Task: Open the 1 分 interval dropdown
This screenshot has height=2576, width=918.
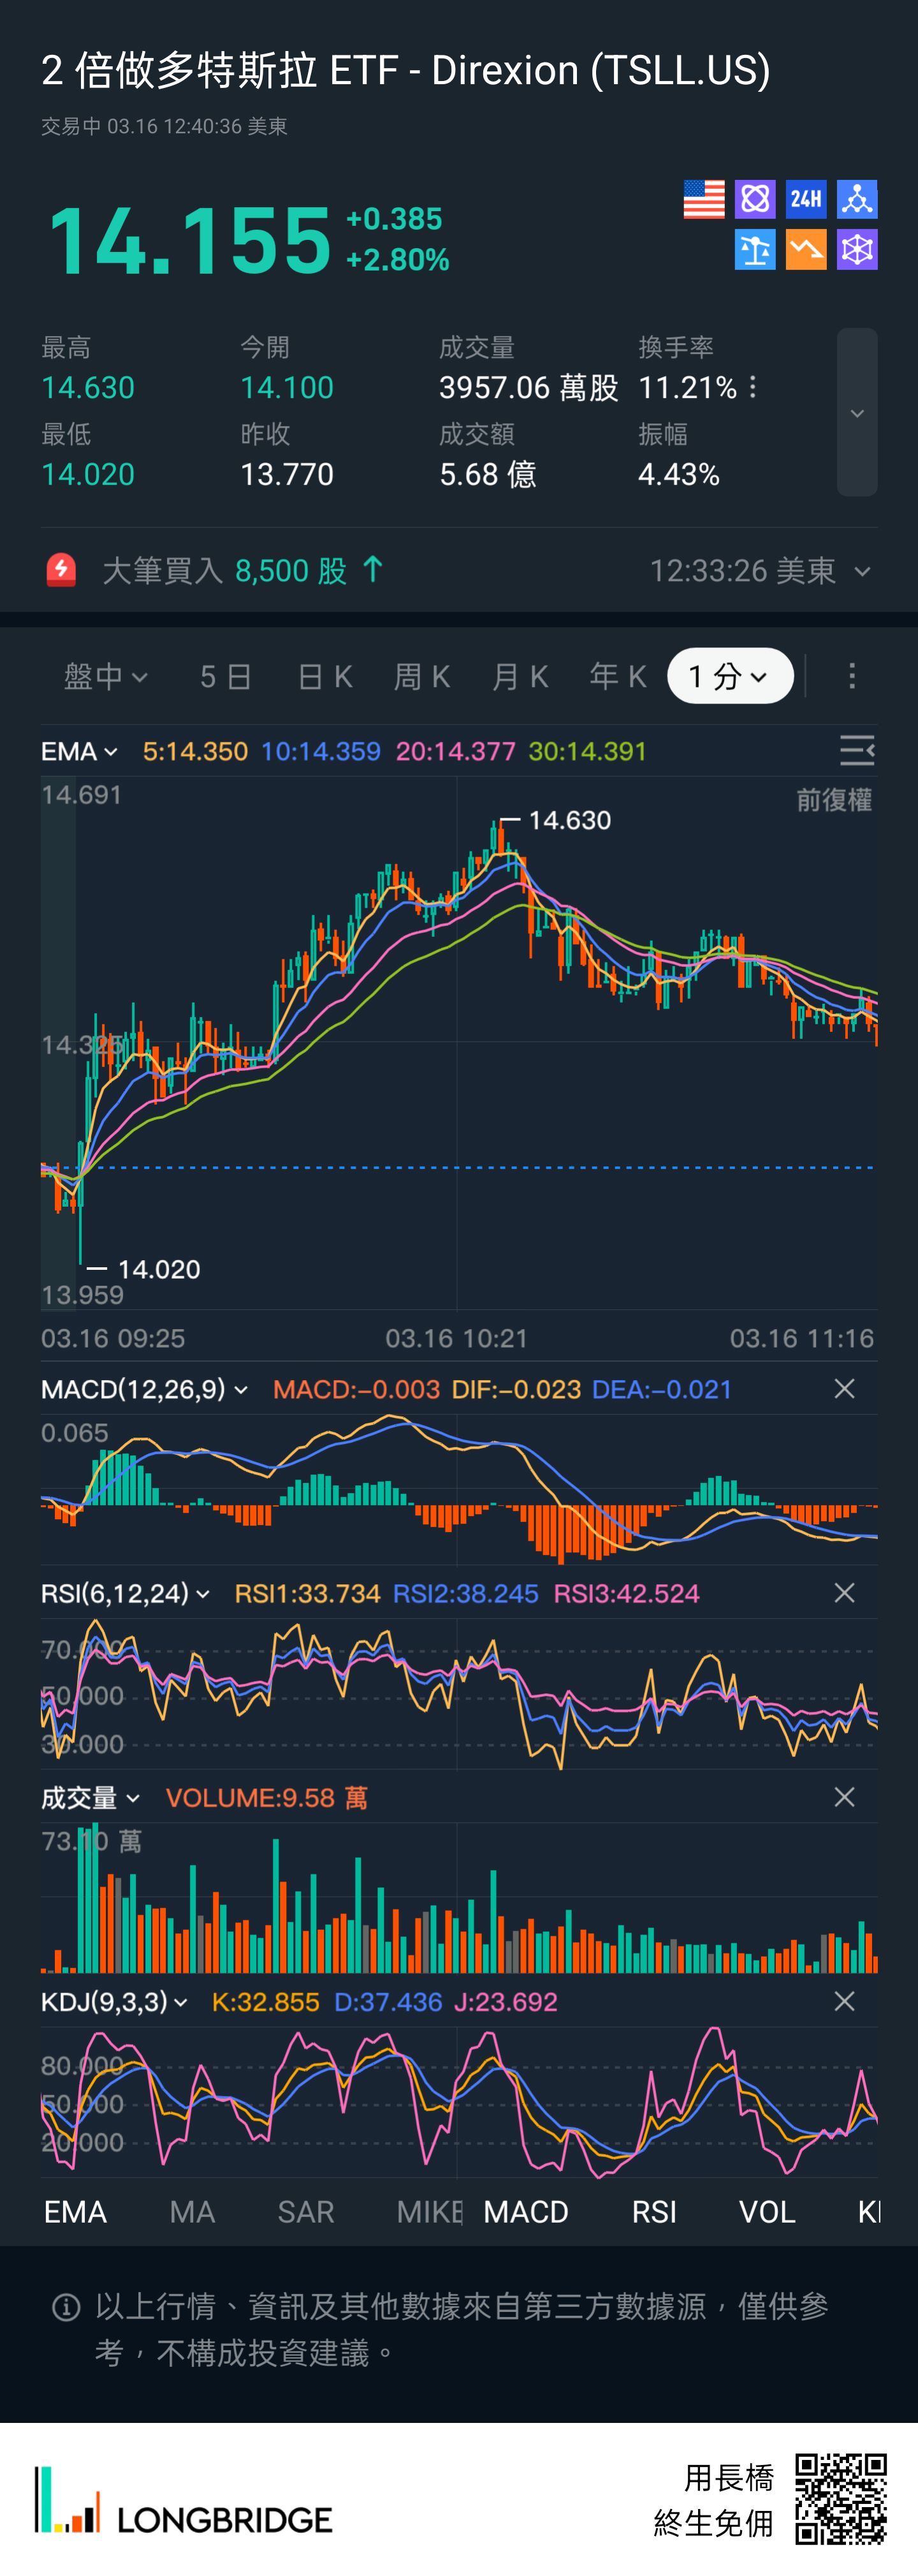Action: pos(730,677)
